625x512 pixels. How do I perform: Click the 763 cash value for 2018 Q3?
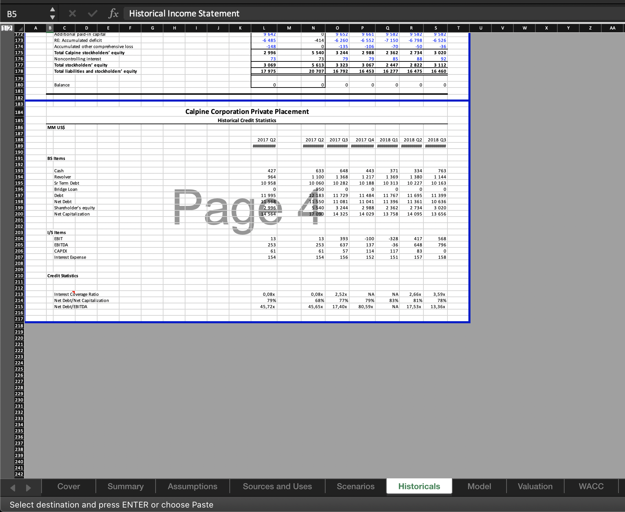[442, 171]
